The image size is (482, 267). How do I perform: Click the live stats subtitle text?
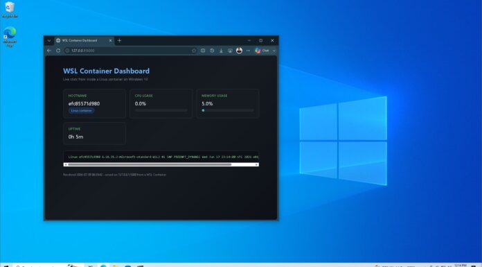[x=105, y=79]
